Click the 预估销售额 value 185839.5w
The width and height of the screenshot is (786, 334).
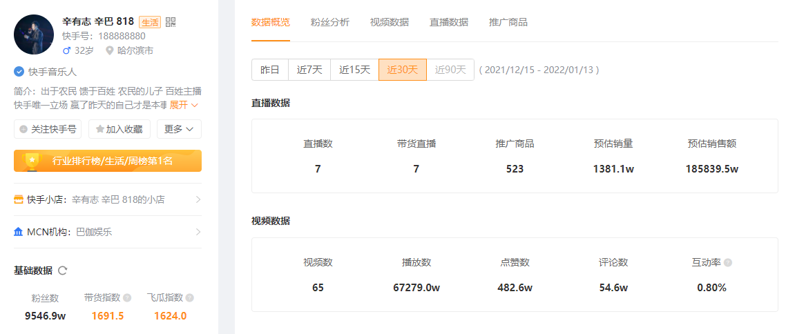[x=712, y=169]
